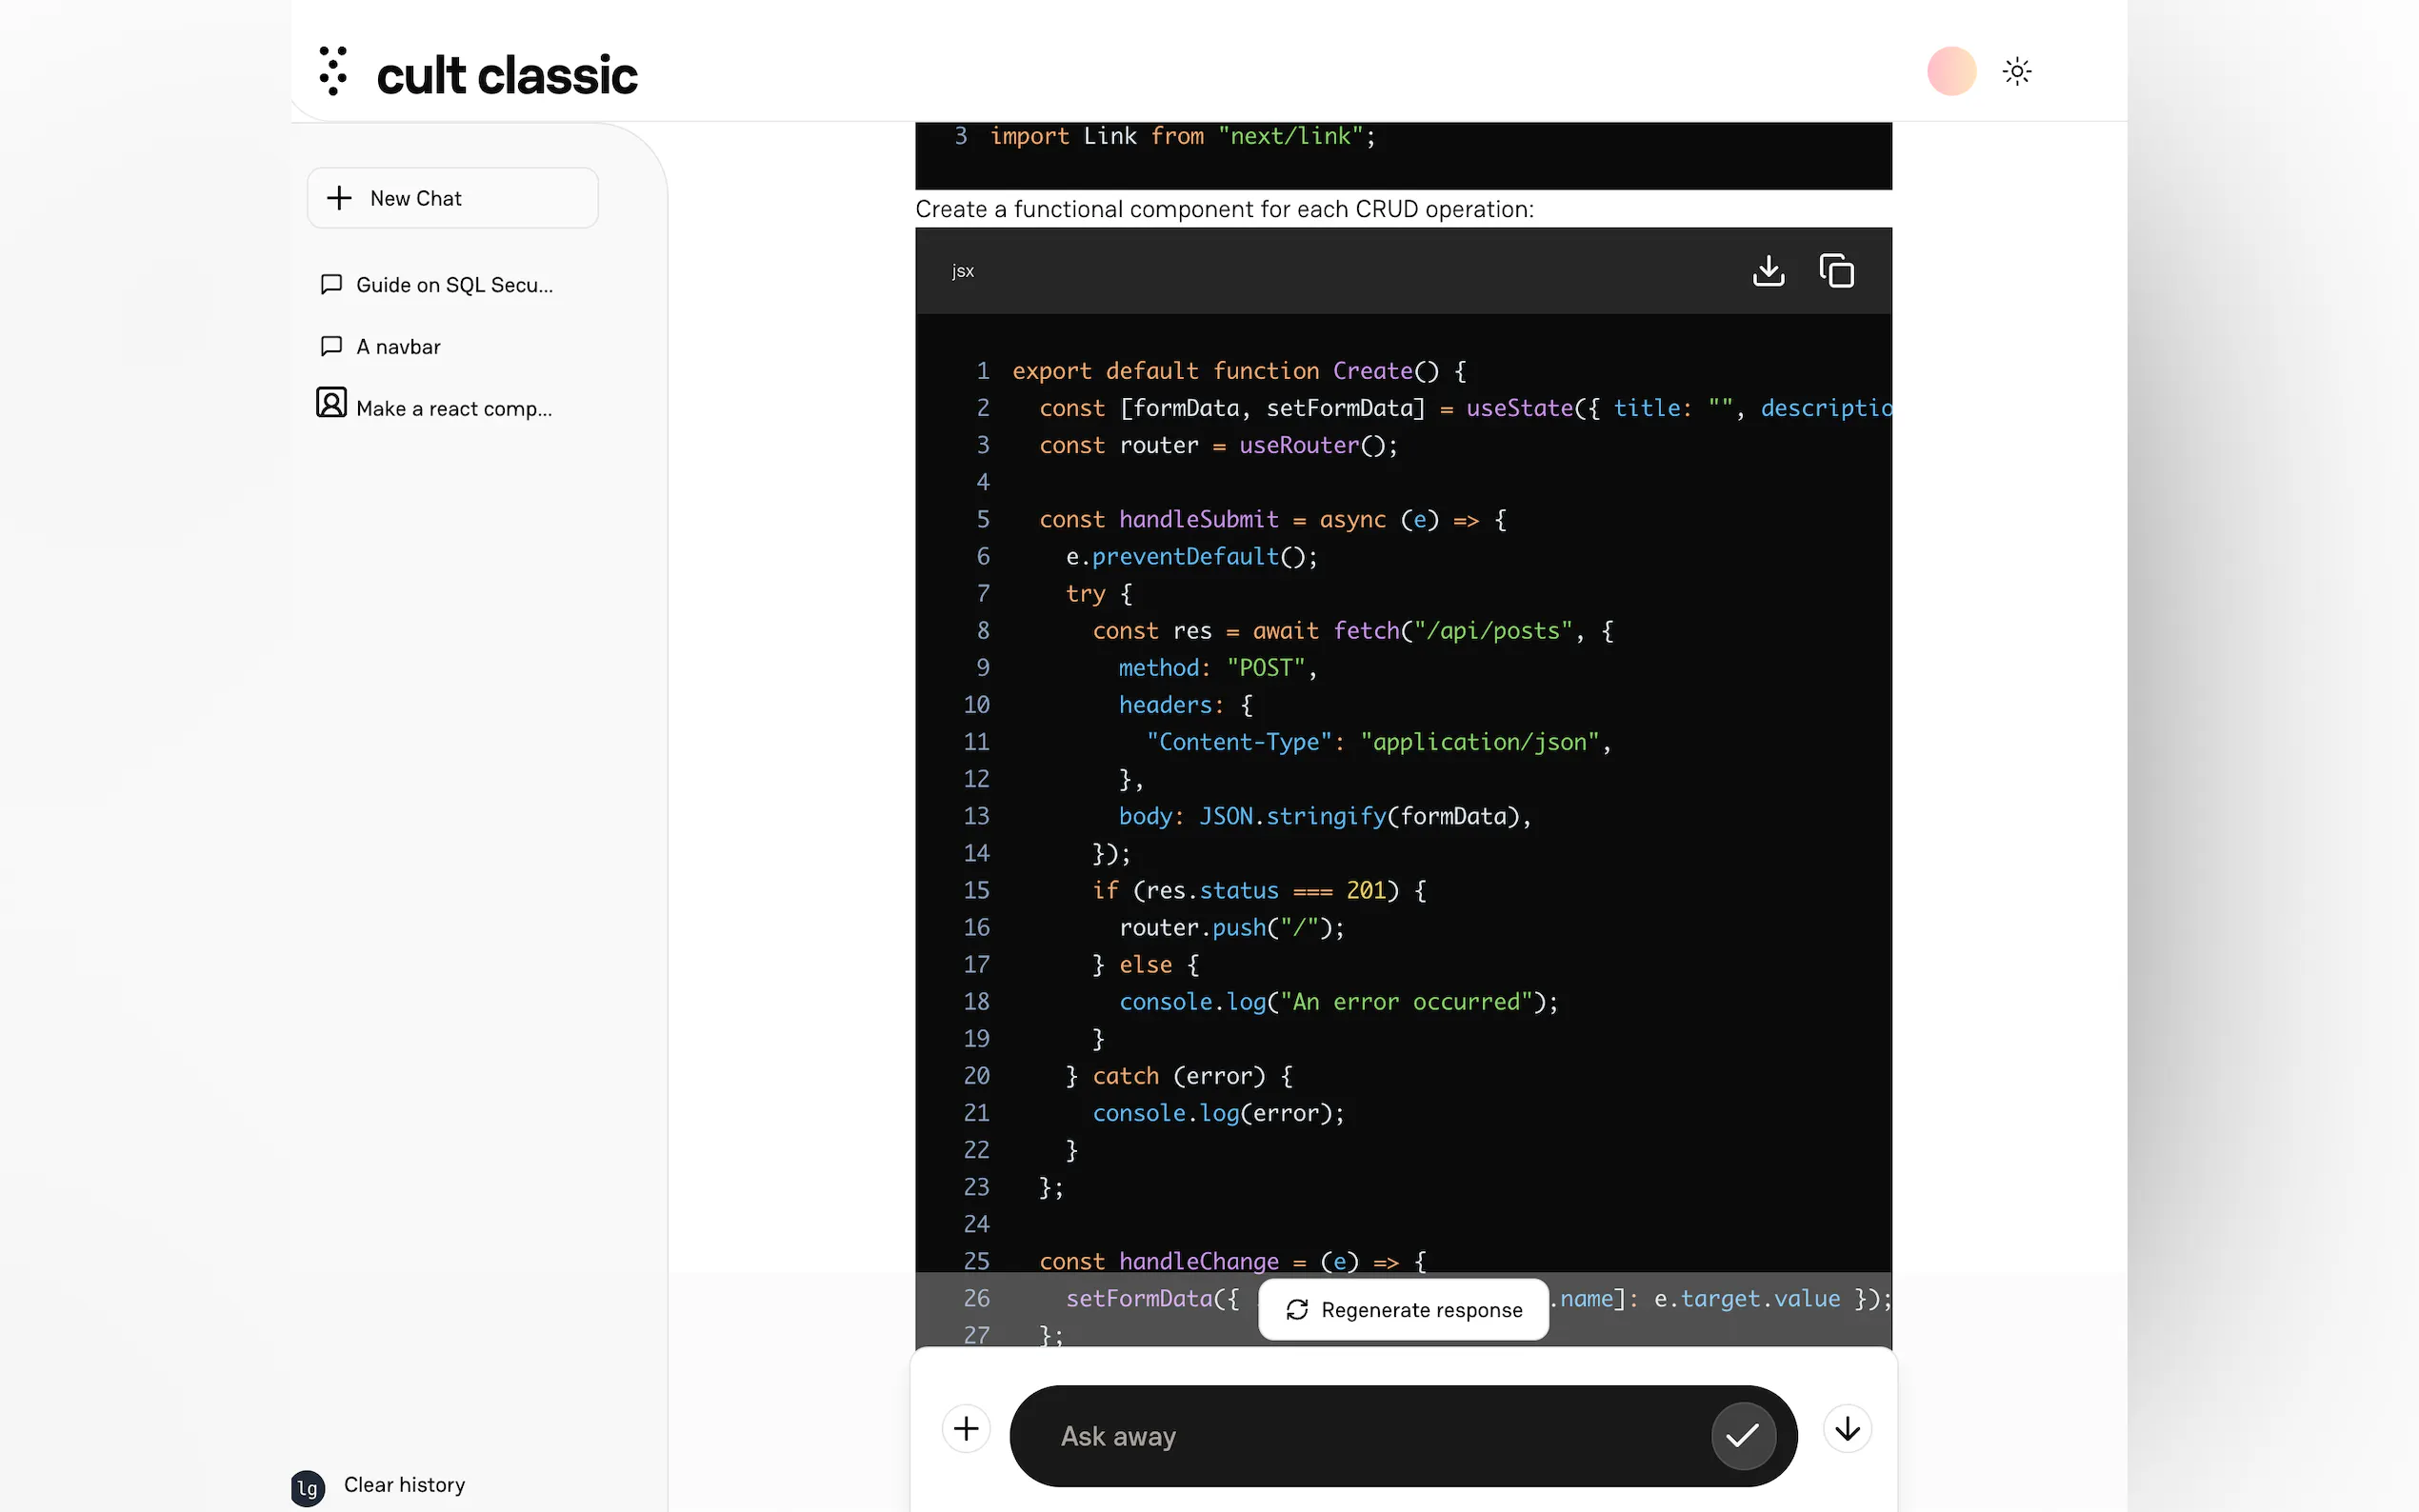Click the plus attachment icon beside input
2419x1512 pixels.
pos(965,1428)
